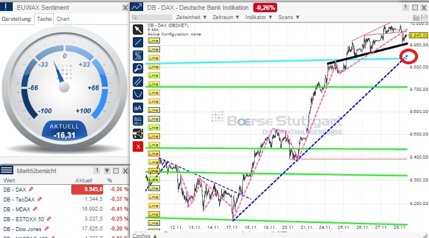Sort by the Wert column header
The height and width of the screenshot is (238, 429).
(9, 180)
